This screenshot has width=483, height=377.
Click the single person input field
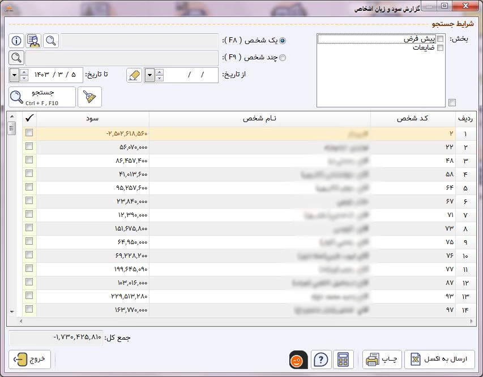pos(139,41)
